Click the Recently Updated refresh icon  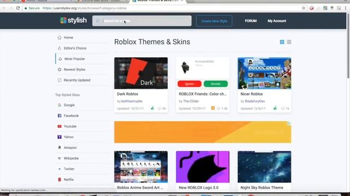click(60, 80)
